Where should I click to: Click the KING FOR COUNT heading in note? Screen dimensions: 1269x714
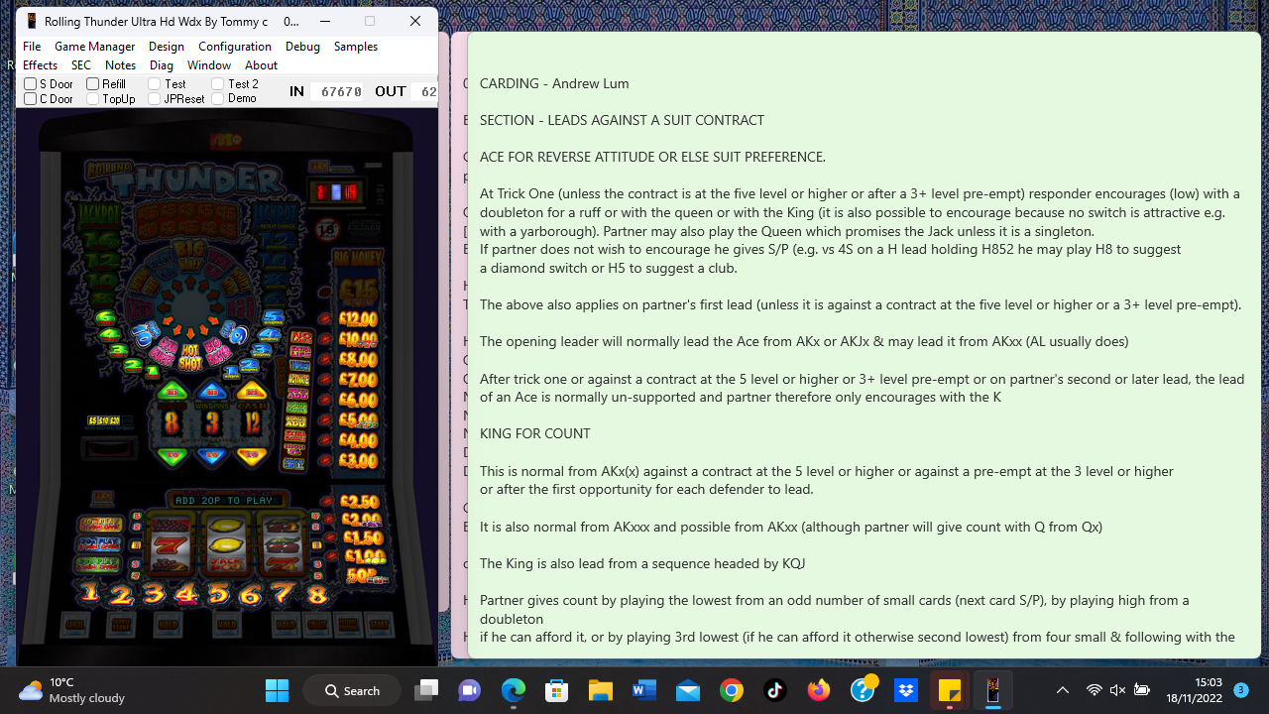(x=535, y=433)
